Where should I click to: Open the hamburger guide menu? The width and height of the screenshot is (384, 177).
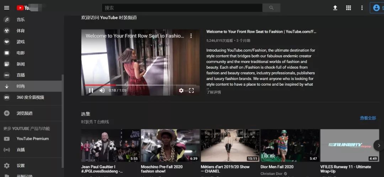point(7,8)
